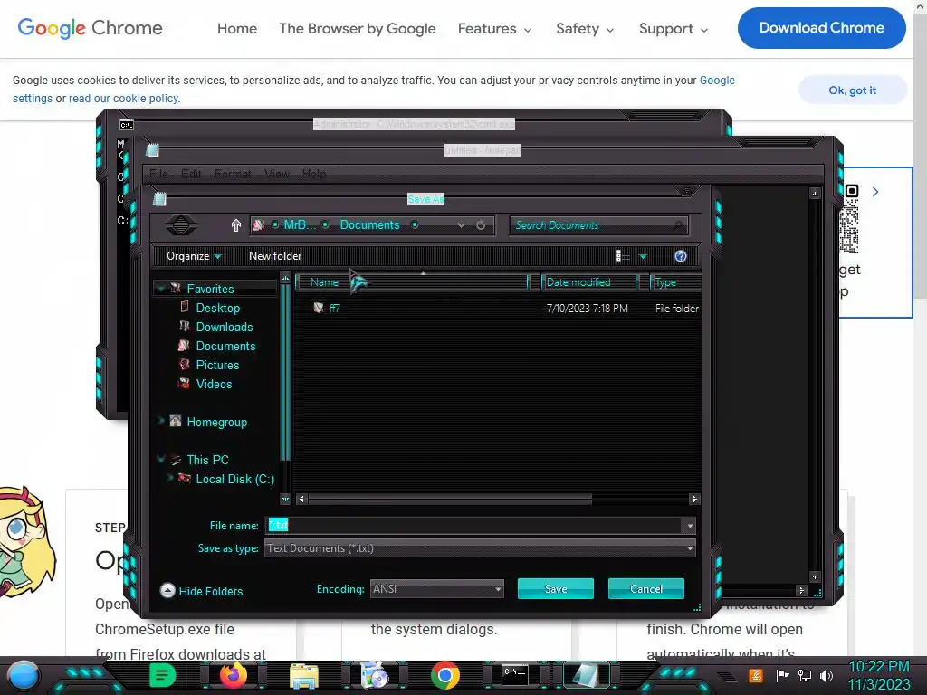
Task: Collapse the This PC tree node
Action: pyautogui.click(x=161, y=459)
